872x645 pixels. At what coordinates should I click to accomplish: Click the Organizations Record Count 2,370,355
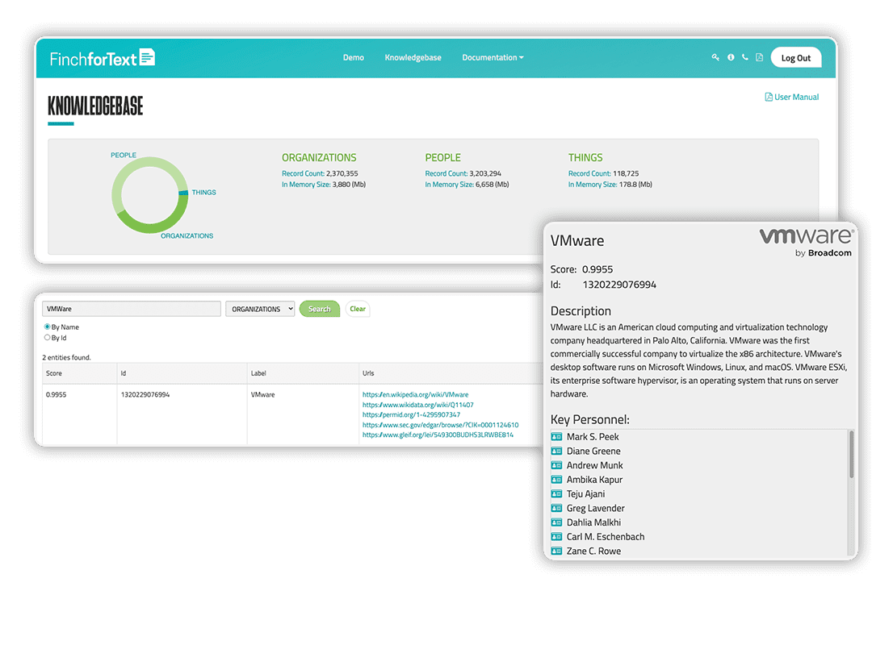(x=320, y=173)
